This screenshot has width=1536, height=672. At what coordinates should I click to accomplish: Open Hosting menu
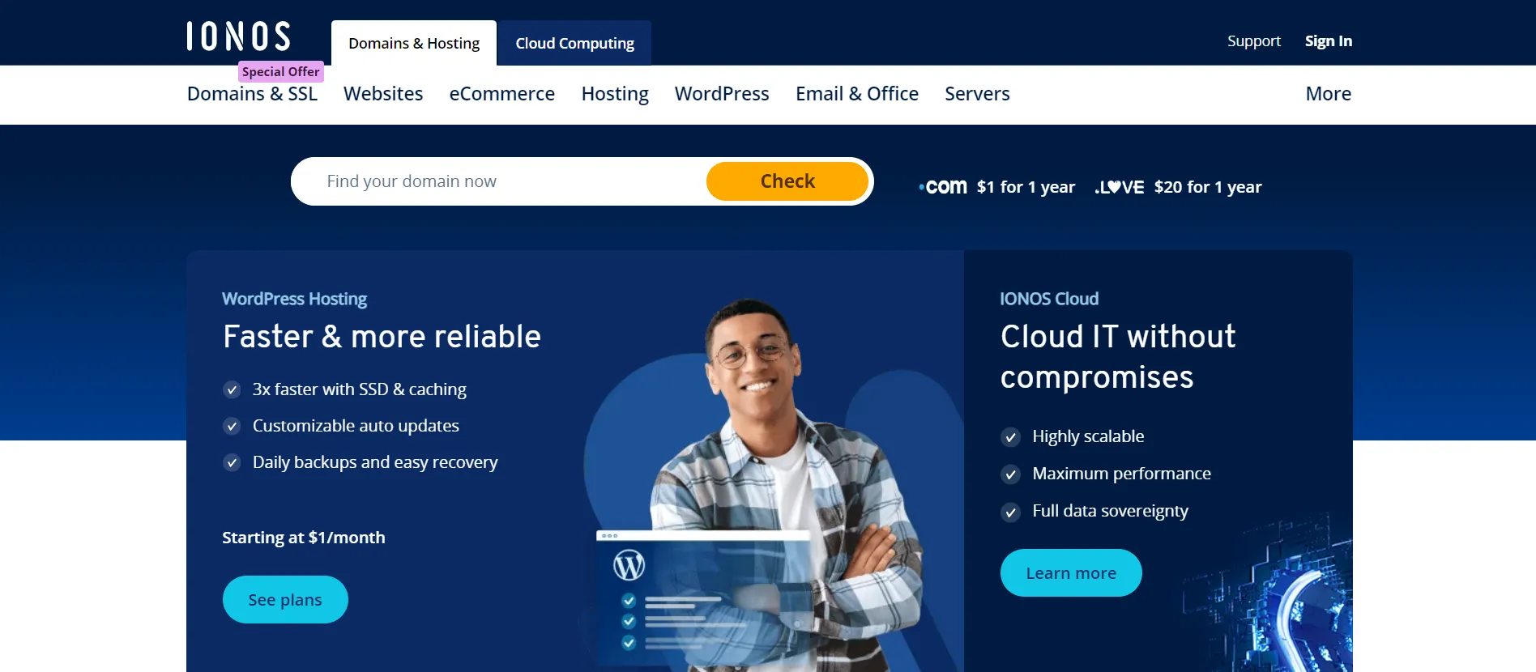click(615, 94)
